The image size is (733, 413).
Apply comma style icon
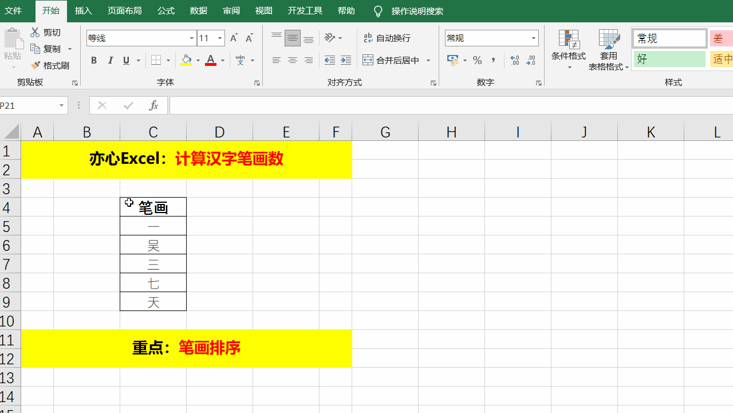coord(493,61)
